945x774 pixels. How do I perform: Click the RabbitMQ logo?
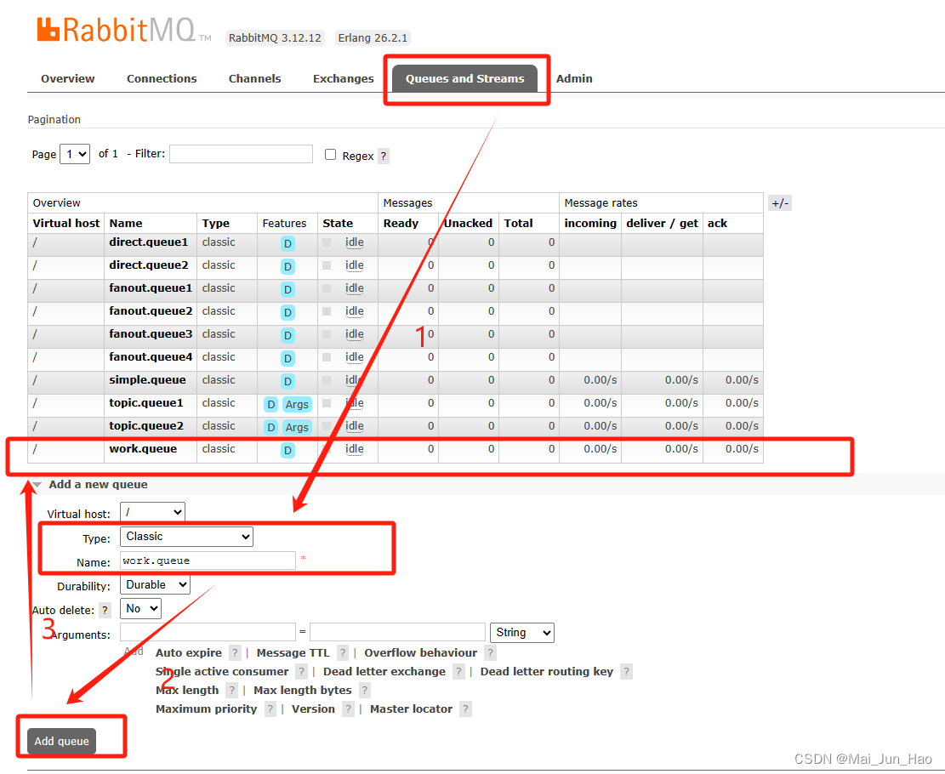119,28
